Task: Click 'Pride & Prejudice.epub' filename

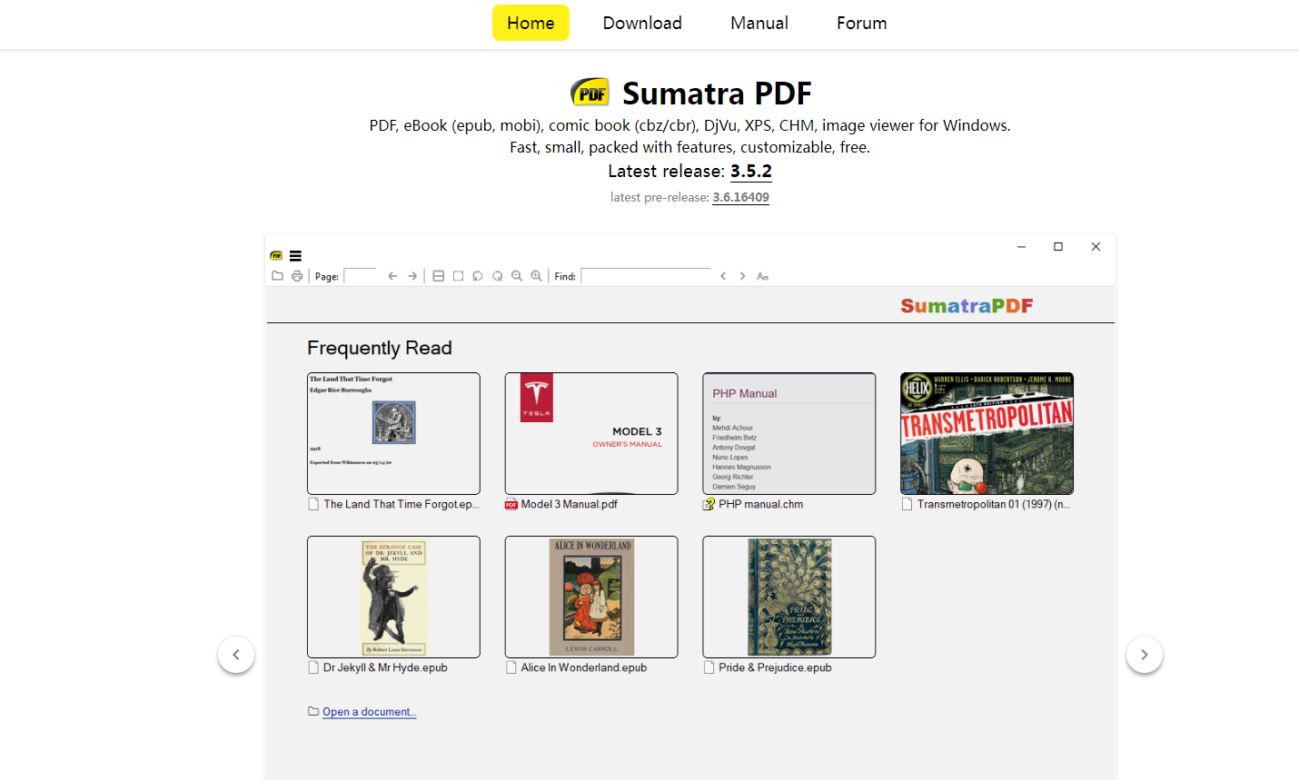Action: click(x=775, y=667)
